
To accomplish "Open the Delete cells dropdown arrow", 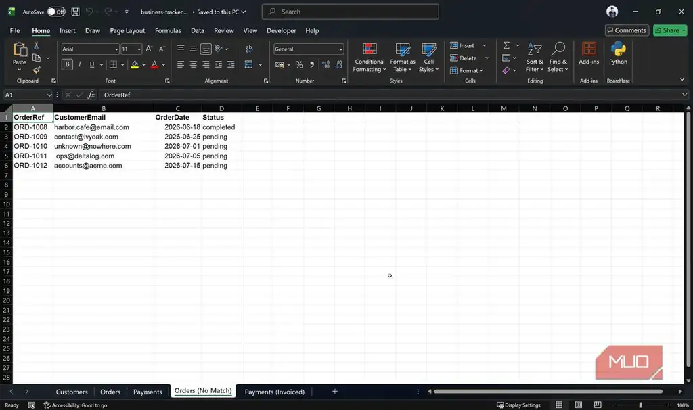I will pyautogui.click(x=487, y=58).
